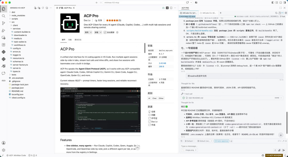Select the MCode CLI [e1... session tab
This screenshot has width=288, height=157.
189,13
